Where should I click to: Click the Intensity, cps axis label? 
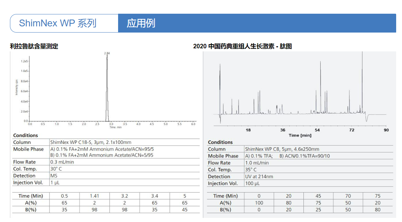pos(16,87)
